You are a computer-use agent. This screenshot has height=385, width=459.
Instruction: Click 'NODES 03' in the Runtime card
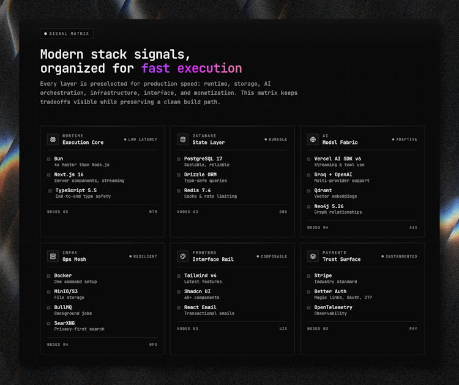coord(58,212)
